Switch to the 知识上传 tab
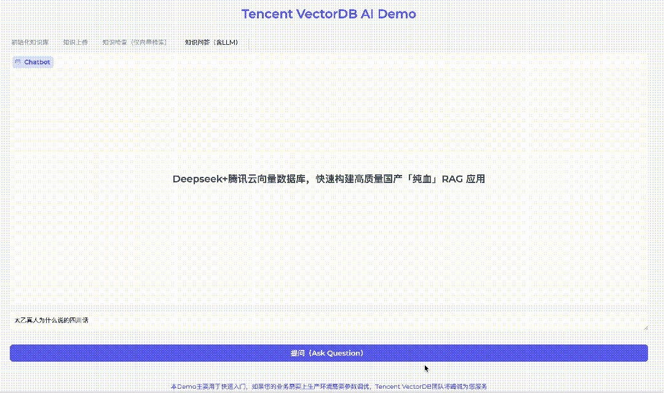This screenshot has height=393, width=664. tap(76, 42)
